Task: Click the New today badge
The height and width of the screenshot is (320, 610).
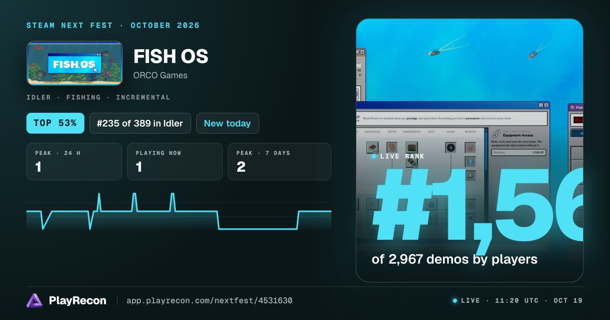Action: coord(227,123)
